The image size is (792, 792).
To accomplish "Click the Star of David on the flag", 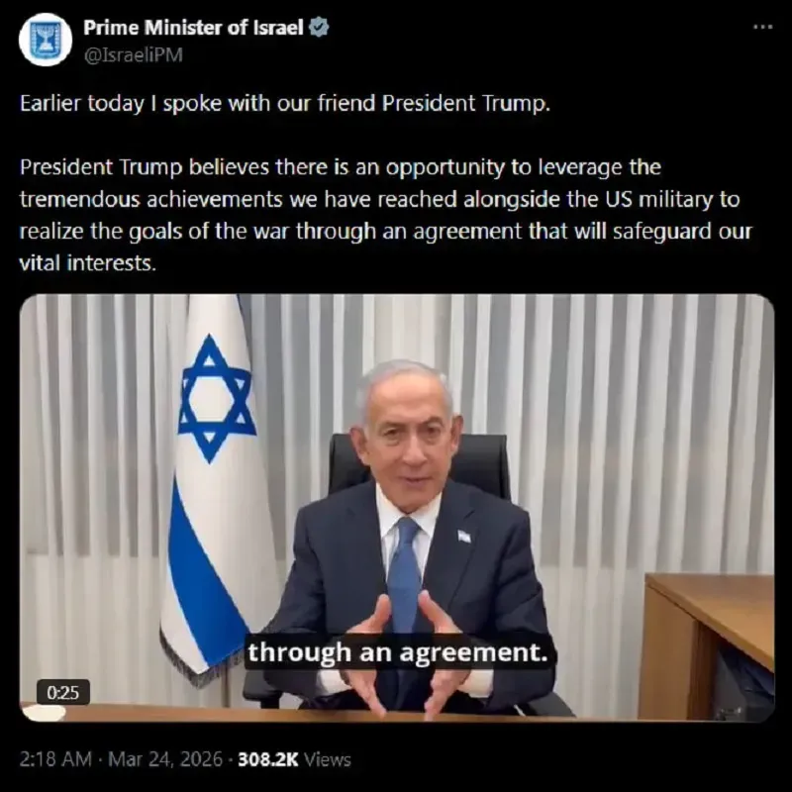I will click(x=216, y=399).
